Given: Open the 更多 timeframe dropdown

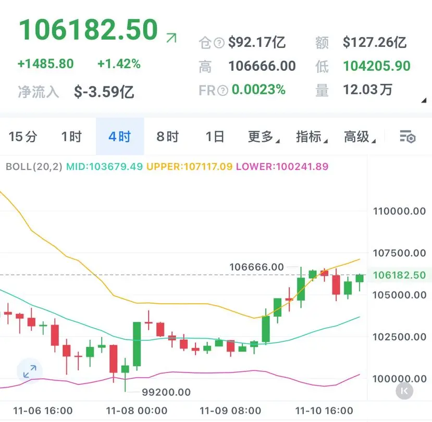Looking at the screenshot, I should tap(264, 136).
